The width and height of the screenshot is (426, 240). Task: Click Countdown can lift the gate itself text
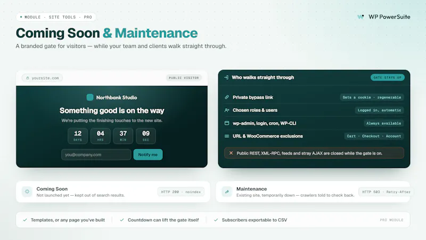[163, 220]
